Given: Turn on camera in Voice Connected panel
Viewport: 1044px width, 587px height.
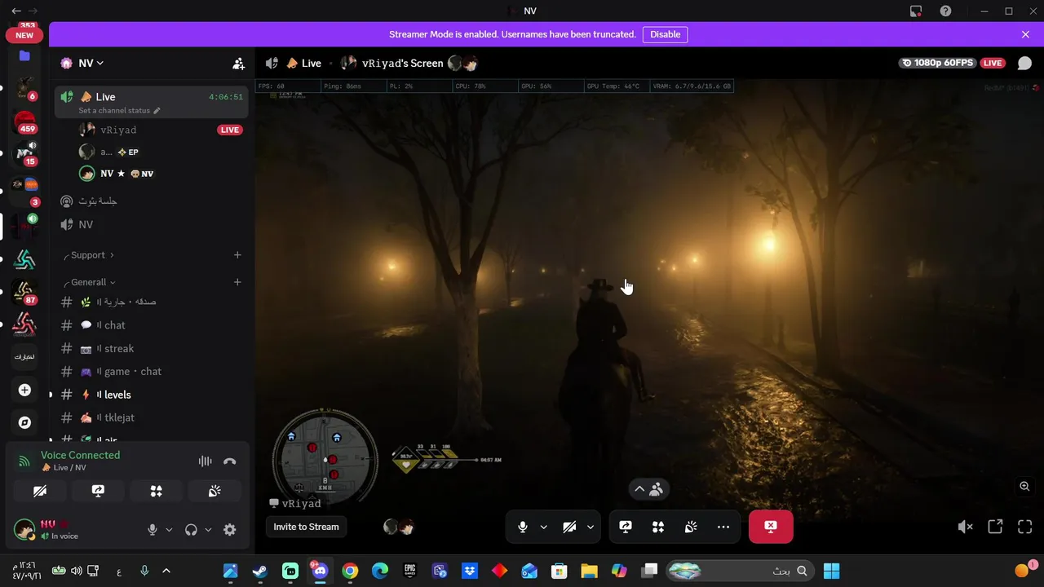Looking at the screenshot, I should (x=40, y=491).
